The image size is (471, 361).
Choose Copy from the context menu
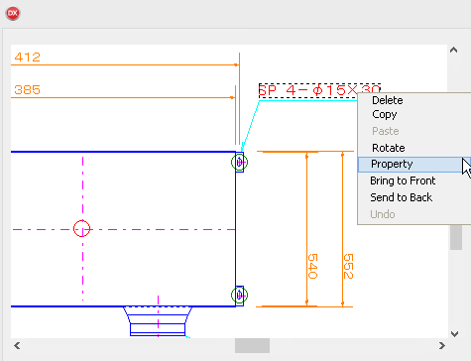[x=385, y=114]
